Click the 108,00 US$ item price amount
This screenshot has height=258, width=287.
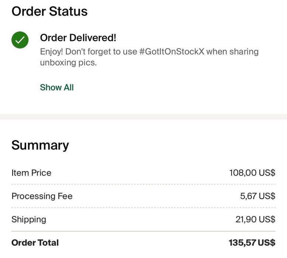pos(252,173)
